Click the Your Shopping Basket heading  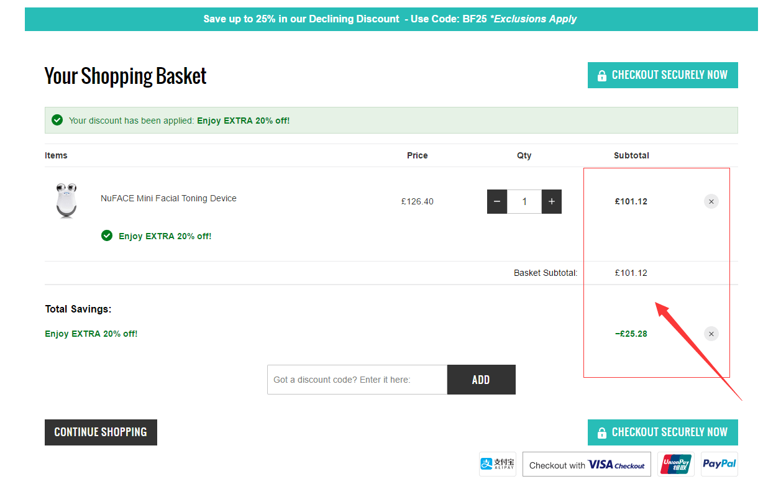[x=126, y=76]
